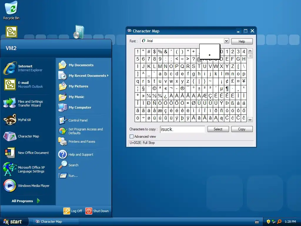Open the Font dropdown in Character Map
Image resolution: width=301 pixels, height=226 pixels.
(226, 41)
